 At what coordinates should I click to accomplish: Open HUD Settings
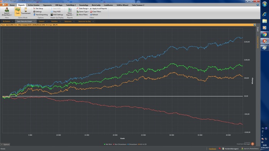coord(57,15)
